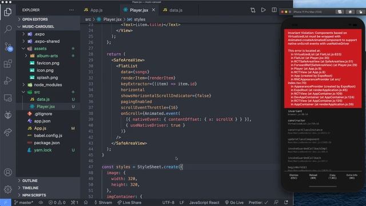Click the master branch indicator in status bar
Viewport: 366px width, 206px height.
(x=24, y=203)
